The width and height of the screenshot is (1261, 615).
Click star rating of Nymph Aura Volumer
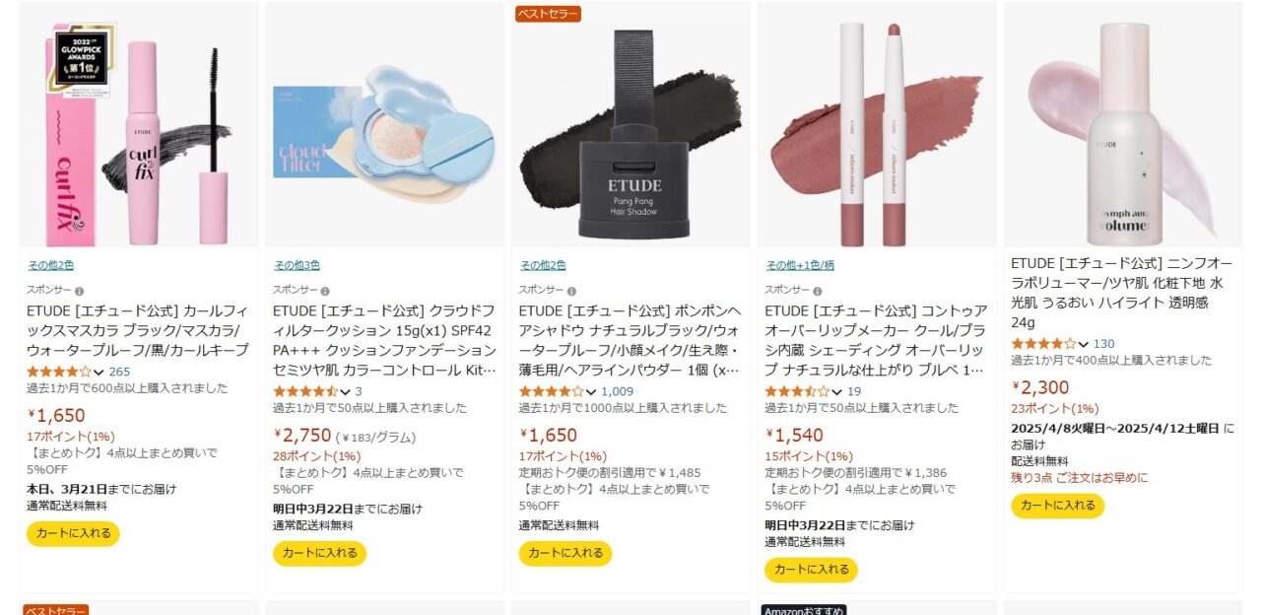pos(1043,344)
